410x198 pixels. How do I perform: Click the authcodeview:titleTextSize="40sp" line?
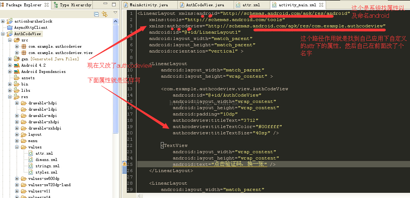[226, 133]
